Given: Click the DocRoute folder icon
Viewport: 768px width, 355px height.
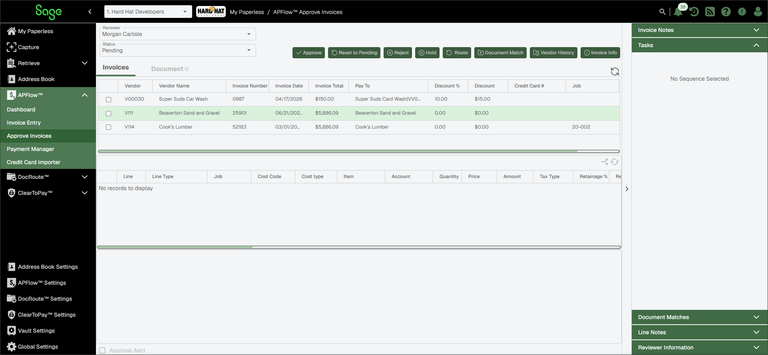Looking at the screenshot, I should (x=12, y=177).
